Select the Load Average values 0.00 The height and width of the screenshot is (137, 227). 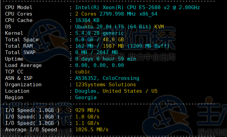click(100, 65)
